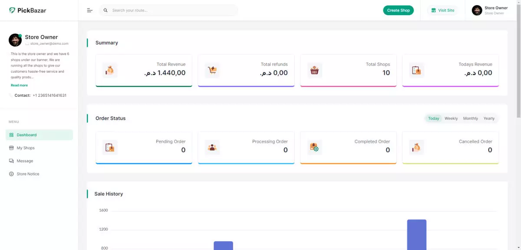This screenshot has width=521, height=250.
Task: Click the sidebar Store Owner profile photo
Action: click(x=15, y=40)
